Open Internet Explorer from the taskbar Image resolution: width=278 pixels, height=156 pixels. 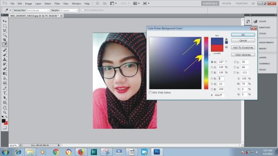coord(18,152)
